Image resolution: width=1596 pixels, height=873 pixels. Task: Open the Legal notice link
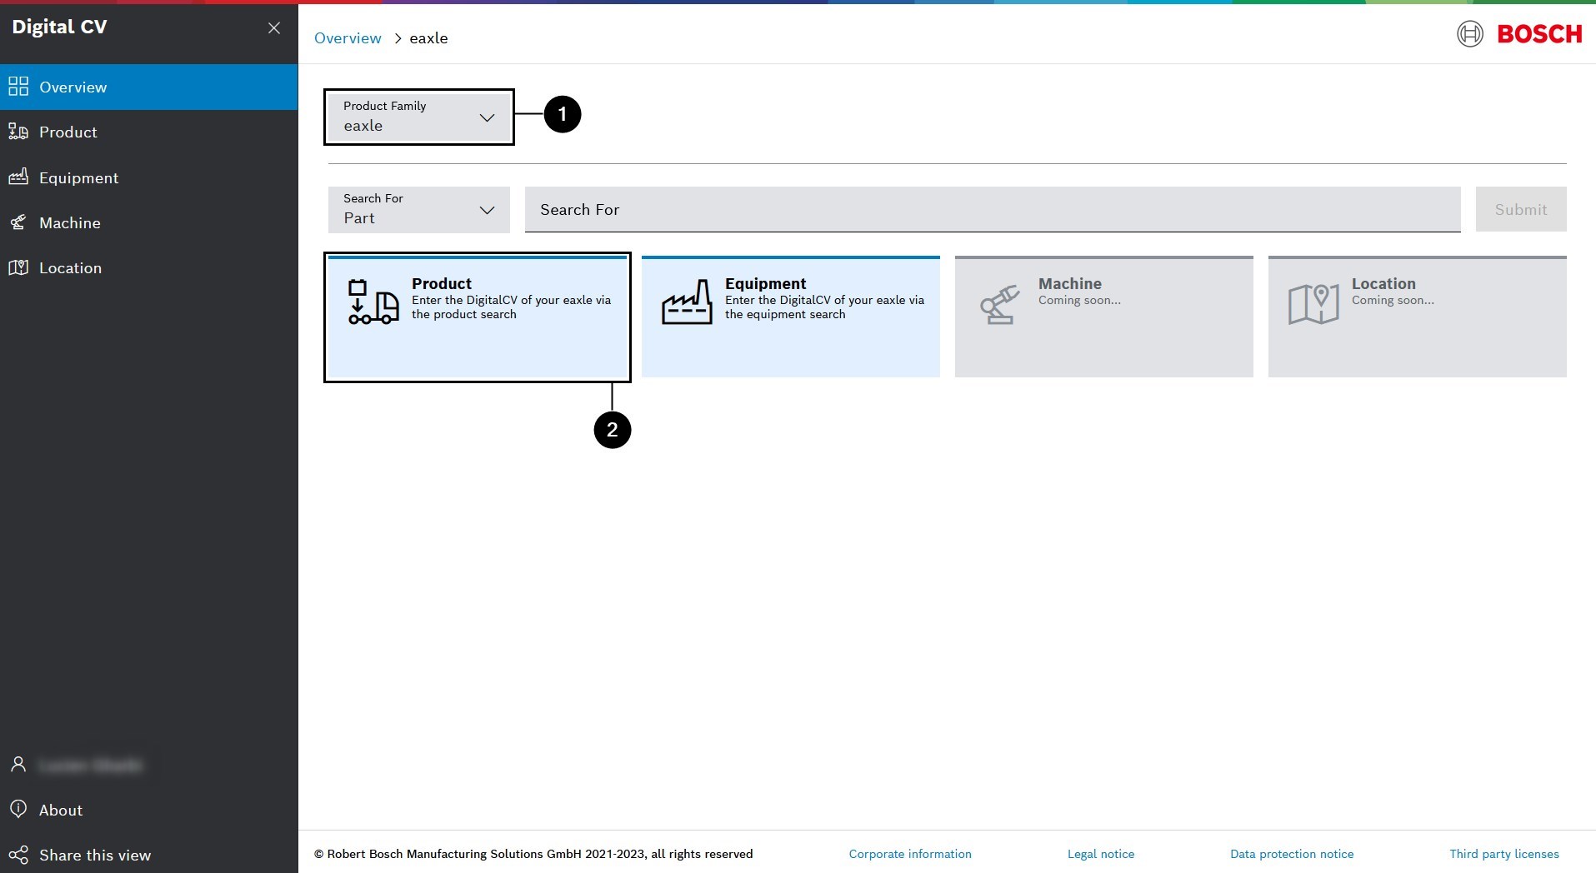coord(1101,854)
